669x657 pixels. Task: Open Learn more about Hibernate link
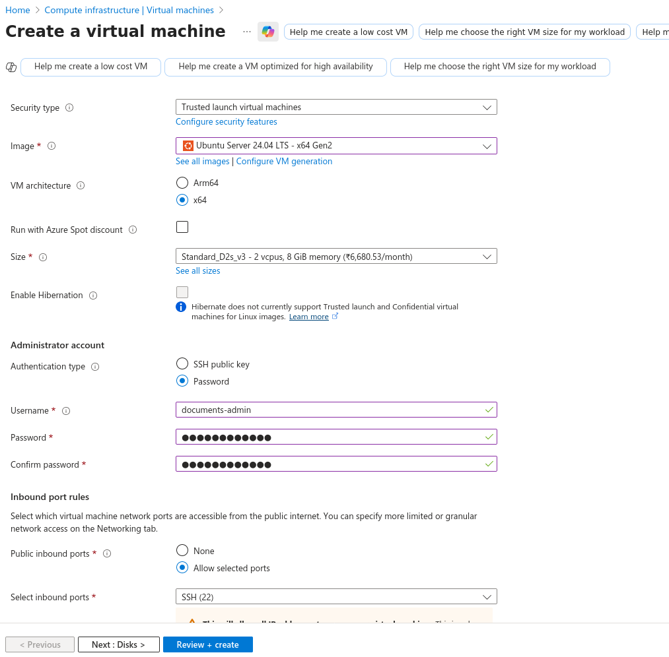click(309, 317)
